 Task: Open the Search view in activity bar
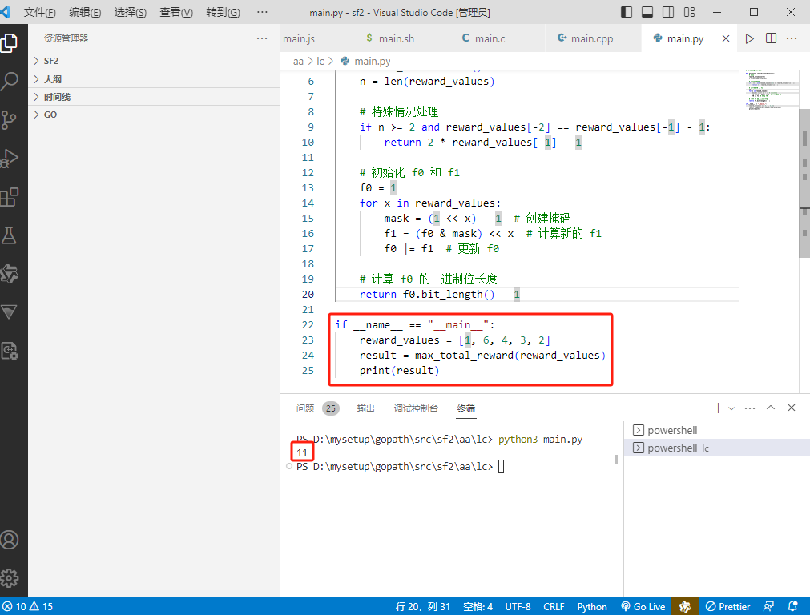[10, 82]
